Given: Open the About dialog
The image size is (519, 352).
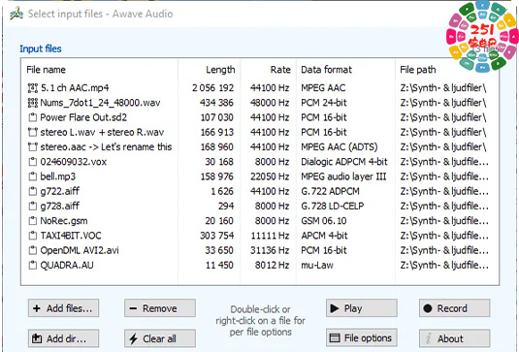Looking at the screenshot, I should [x=454, y=338].
